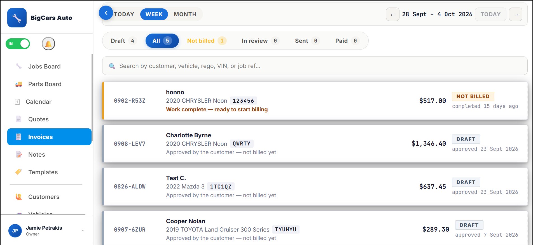Filter invoices by Draft
This screenshot has height=245, width=533.
[123, 41]
